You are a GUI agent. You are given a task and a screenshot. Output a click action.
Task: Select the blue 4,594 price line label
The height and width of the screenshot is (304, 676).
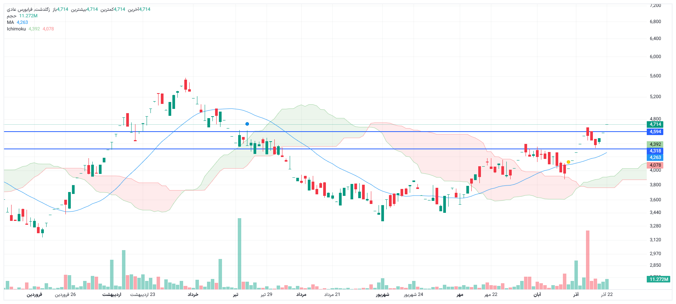point(655,132)
